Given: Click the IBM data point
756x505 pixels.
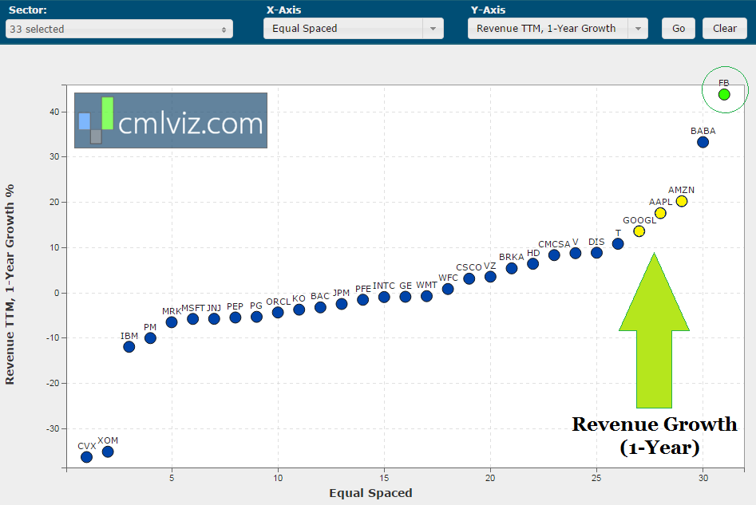Looking at the screenshot, I should (129, 346).
